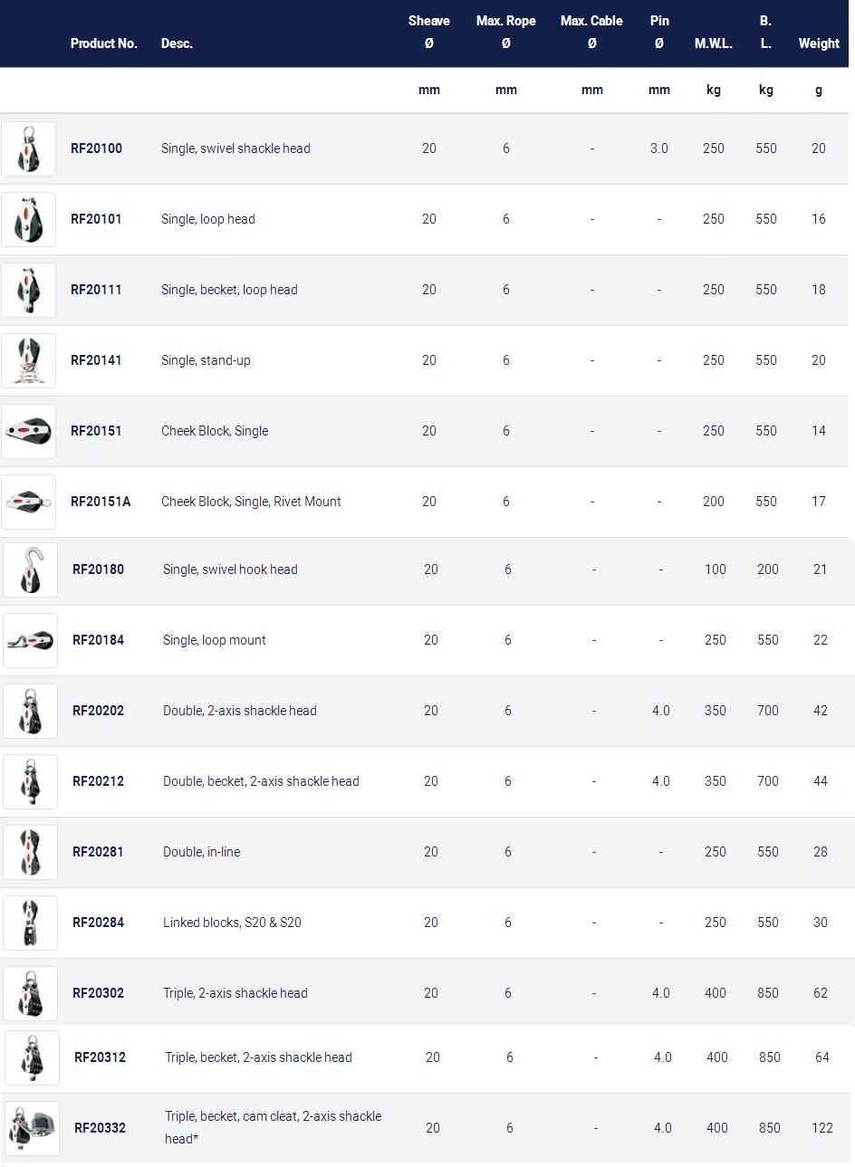Viewport: 855px width, 1167px height.
Task: Follow the RF20151A product number link
Action: point(101,502)
